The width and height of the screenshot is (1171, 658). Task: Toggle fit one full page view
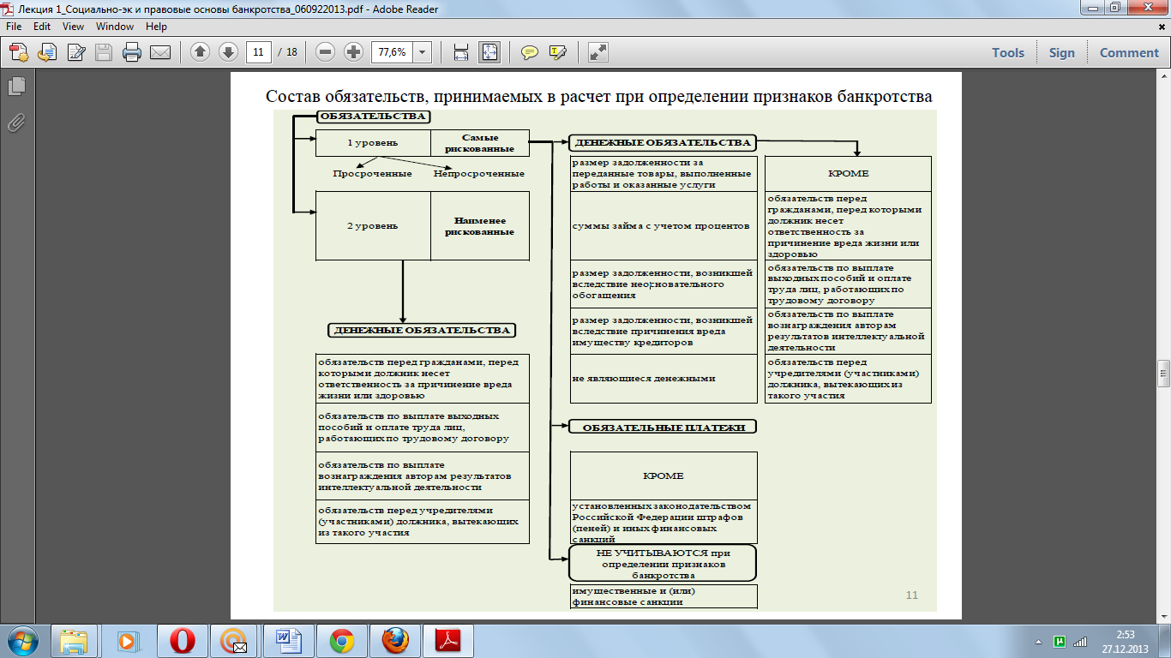tap(489, 52)
